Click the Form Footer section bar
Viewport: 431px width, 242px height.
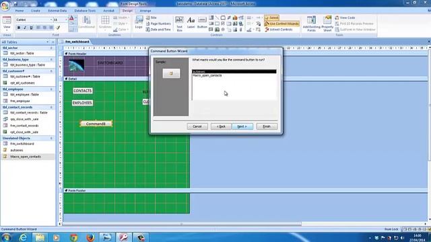tap(245, 190)
